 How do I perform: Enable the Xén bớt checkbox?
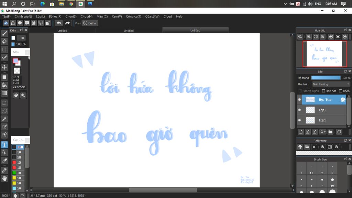[323, 91]
